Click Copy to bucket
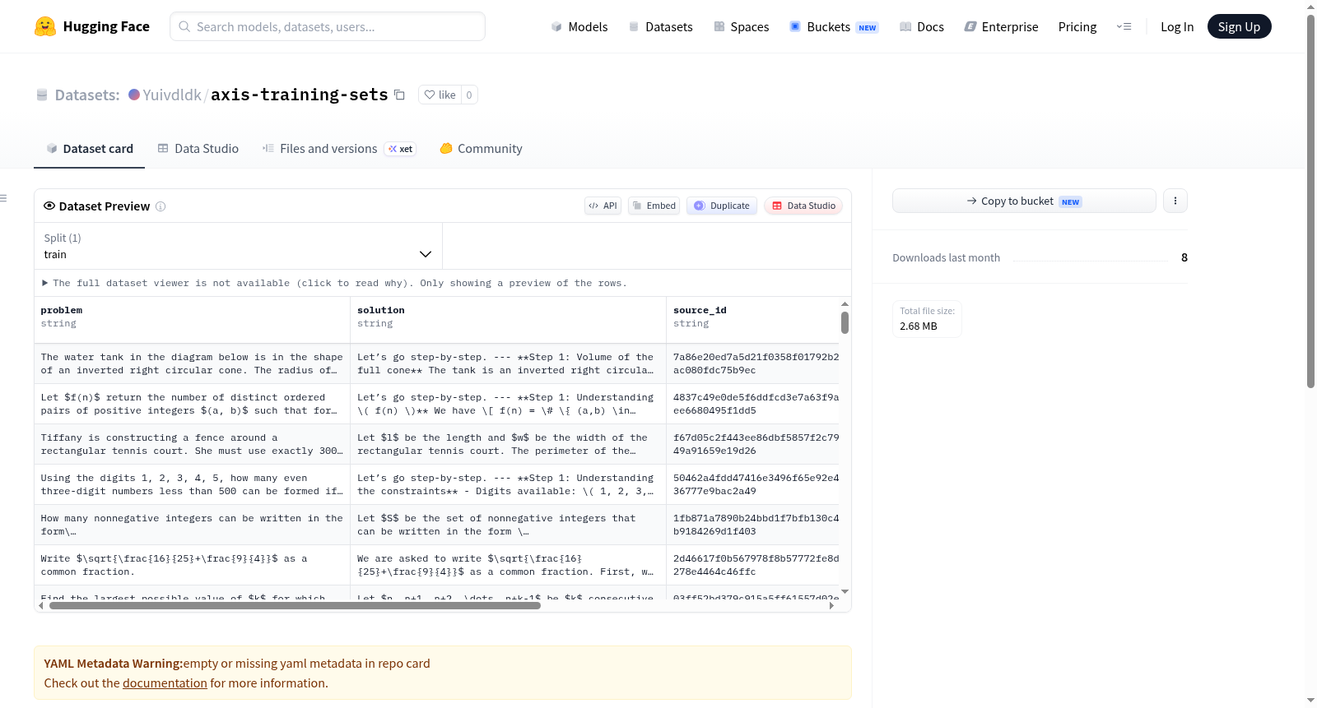1317x708 pixels. (x=1024, y=201)
